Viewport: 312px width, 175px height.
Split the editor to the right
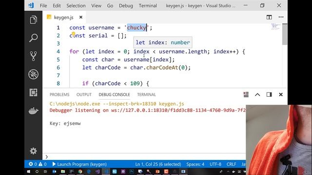[269, 17]
